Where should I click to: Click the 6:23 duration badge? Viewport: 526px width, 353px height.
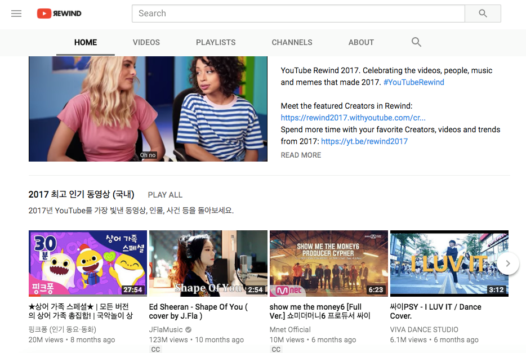pos(376,289)
